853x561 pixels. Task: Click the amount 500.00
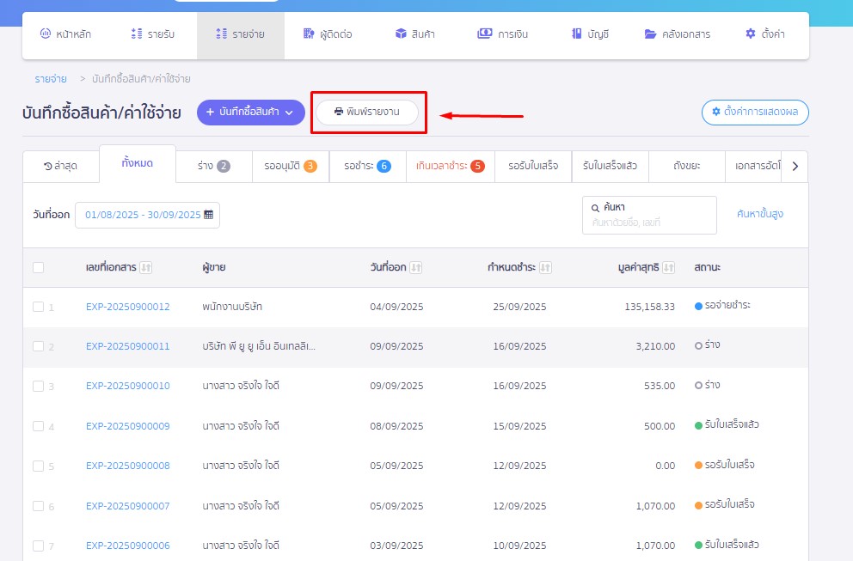pos(660,426)
